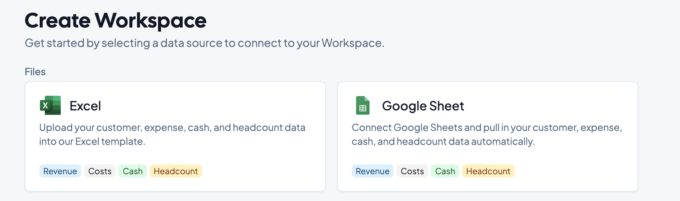Click the 'headcount data automatically' text line
This screenshot has width=680, height=201.
pyautogui.click(x=443, y=142)
